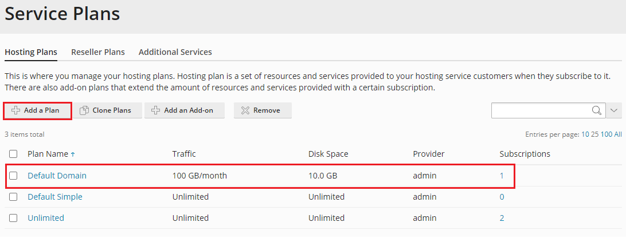Viewport: 626px width, 238px height.
Task: Tick the Unlimited plan checkbox
Action: [13, 218]
